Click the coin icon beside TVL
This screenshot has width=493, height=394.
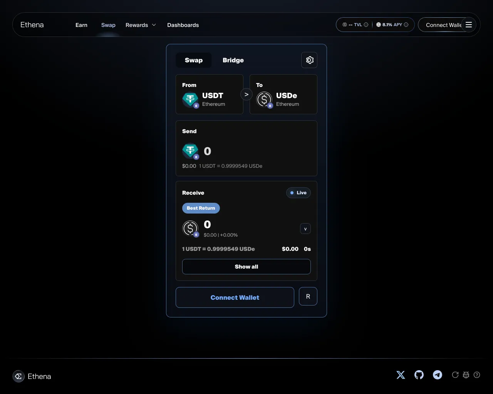[x=345, y=25]
